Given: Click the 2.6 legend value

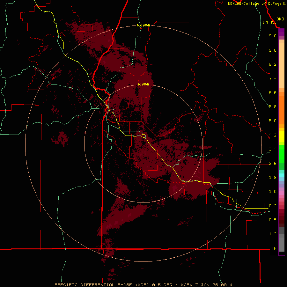Looking at the screenshot, I should (x=273, y=164).
